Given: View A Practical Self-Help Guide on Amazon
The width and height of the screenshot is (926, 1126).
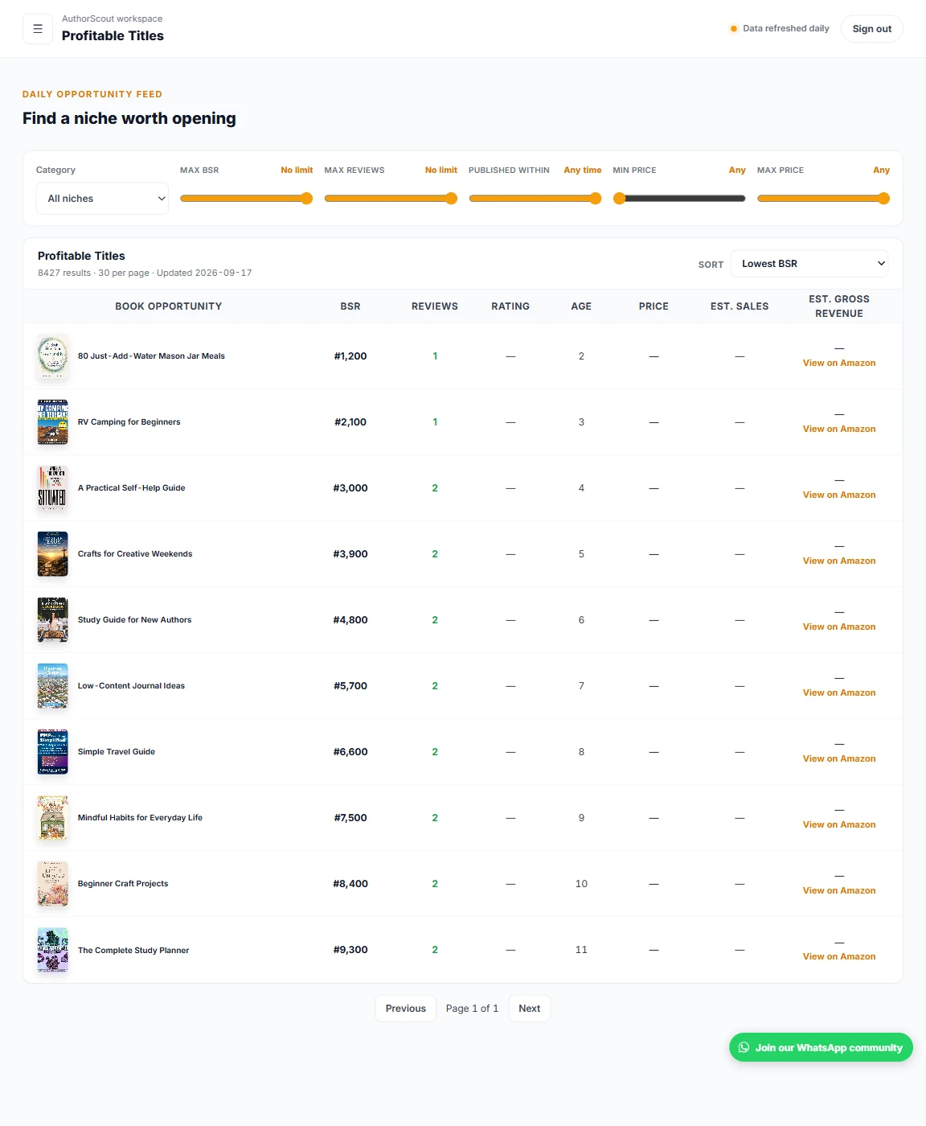Looking at the screenshot, I should click(839, 495).
